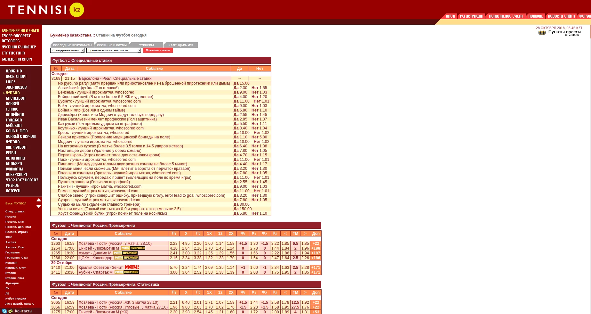Click the envelope icon beside Контакты
The image size is (591, 314).
coord(11,311)
